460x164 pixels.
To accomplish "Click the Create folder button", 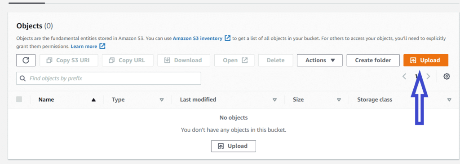I will pyautogui.click(x=373, y=60).
